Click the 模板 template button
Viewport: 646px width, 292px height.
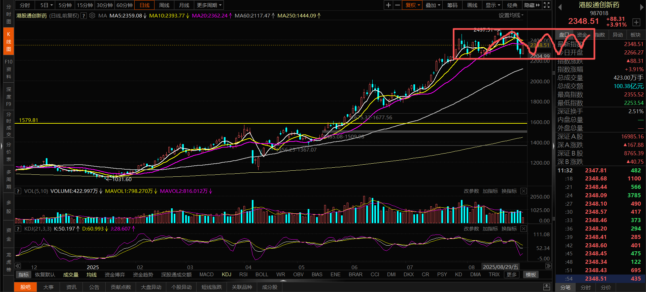[x=531, y=275]
